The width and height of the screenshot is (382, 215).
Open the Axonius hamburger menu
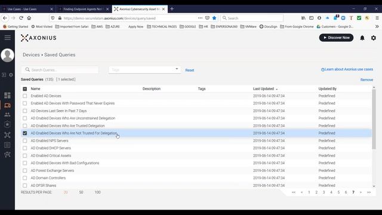(x=8, y=38)
